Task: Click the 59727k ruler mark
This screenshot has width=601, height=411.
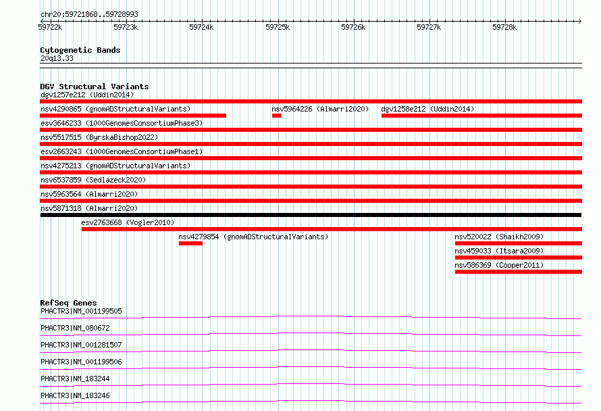Action: click(x=429, y=27)
